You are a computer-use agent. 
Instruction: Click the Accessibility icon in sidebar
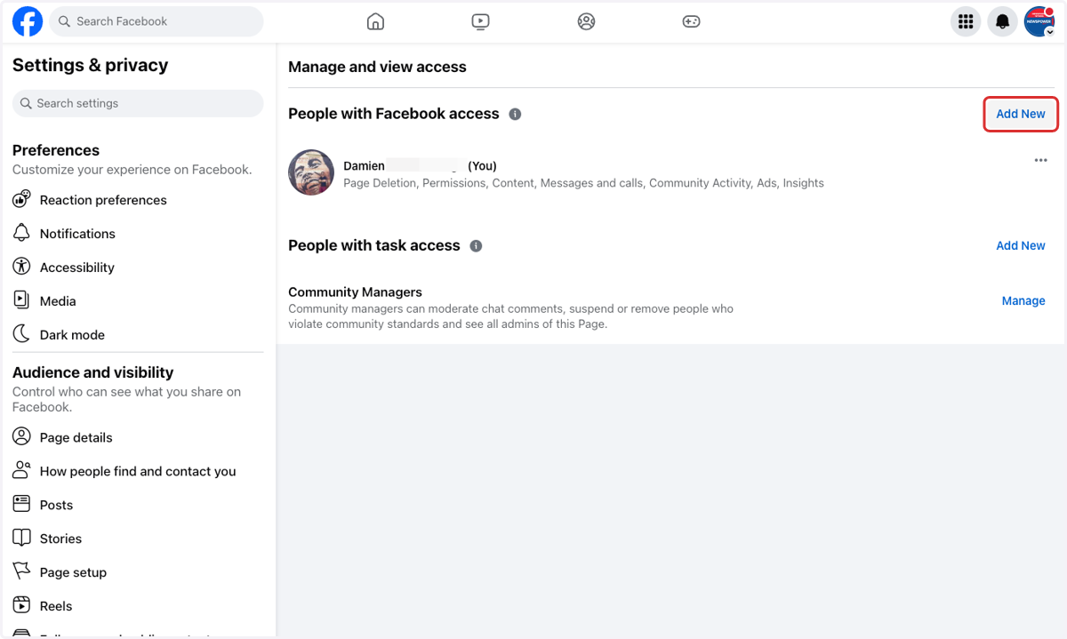(x=21, y=267)
